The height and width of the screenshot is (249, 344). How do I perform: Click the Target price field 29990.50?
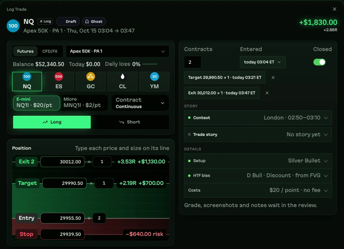tap(64, 183)
